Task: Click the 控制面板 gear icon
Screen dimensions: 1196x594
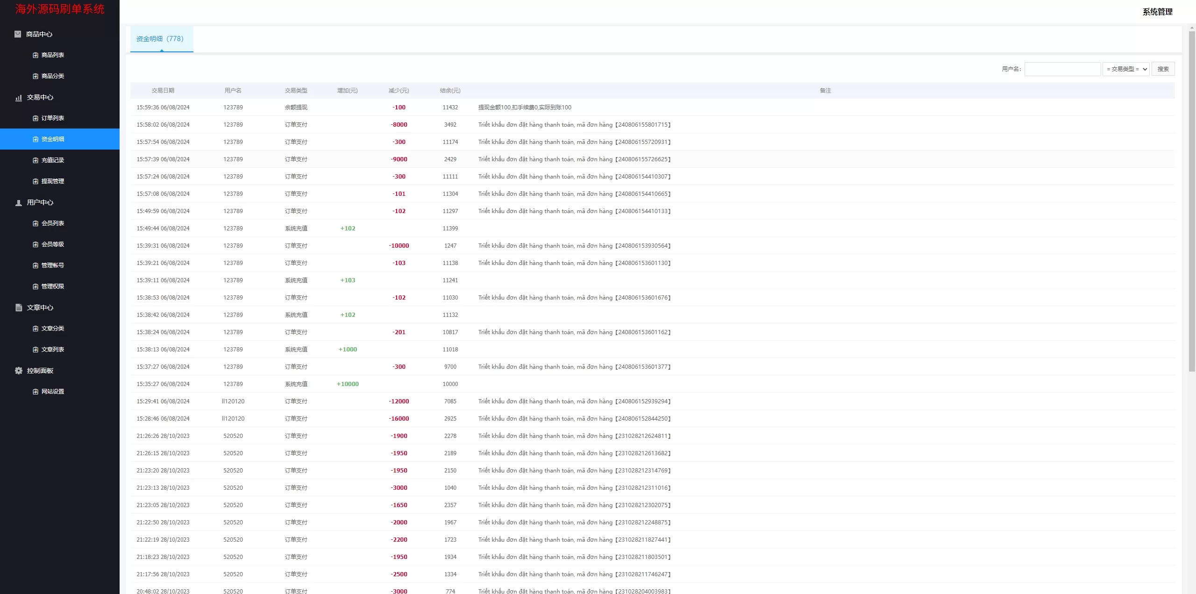Action: coord(19,371)
